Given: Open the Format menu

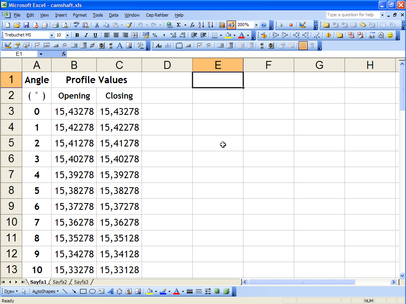Looking at the screenshot, I should click(x=80, y=15).
